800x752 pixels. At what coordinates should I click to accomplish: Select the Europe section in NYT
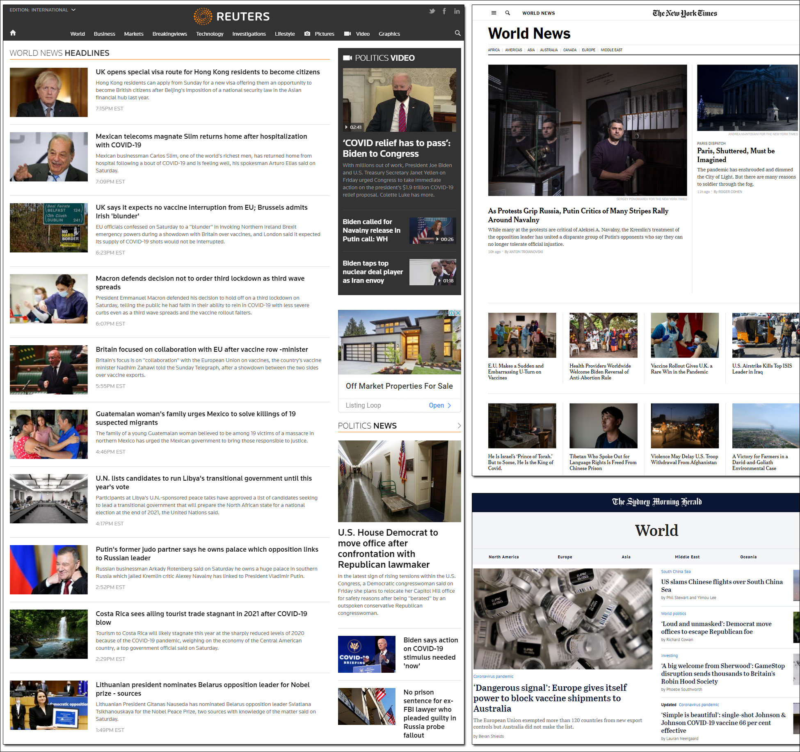click(588, 50)
